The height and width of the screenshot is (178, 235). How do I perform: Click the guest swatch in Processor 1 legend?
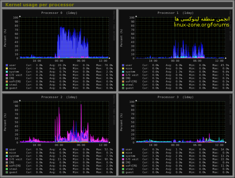[x=123, y=88]
